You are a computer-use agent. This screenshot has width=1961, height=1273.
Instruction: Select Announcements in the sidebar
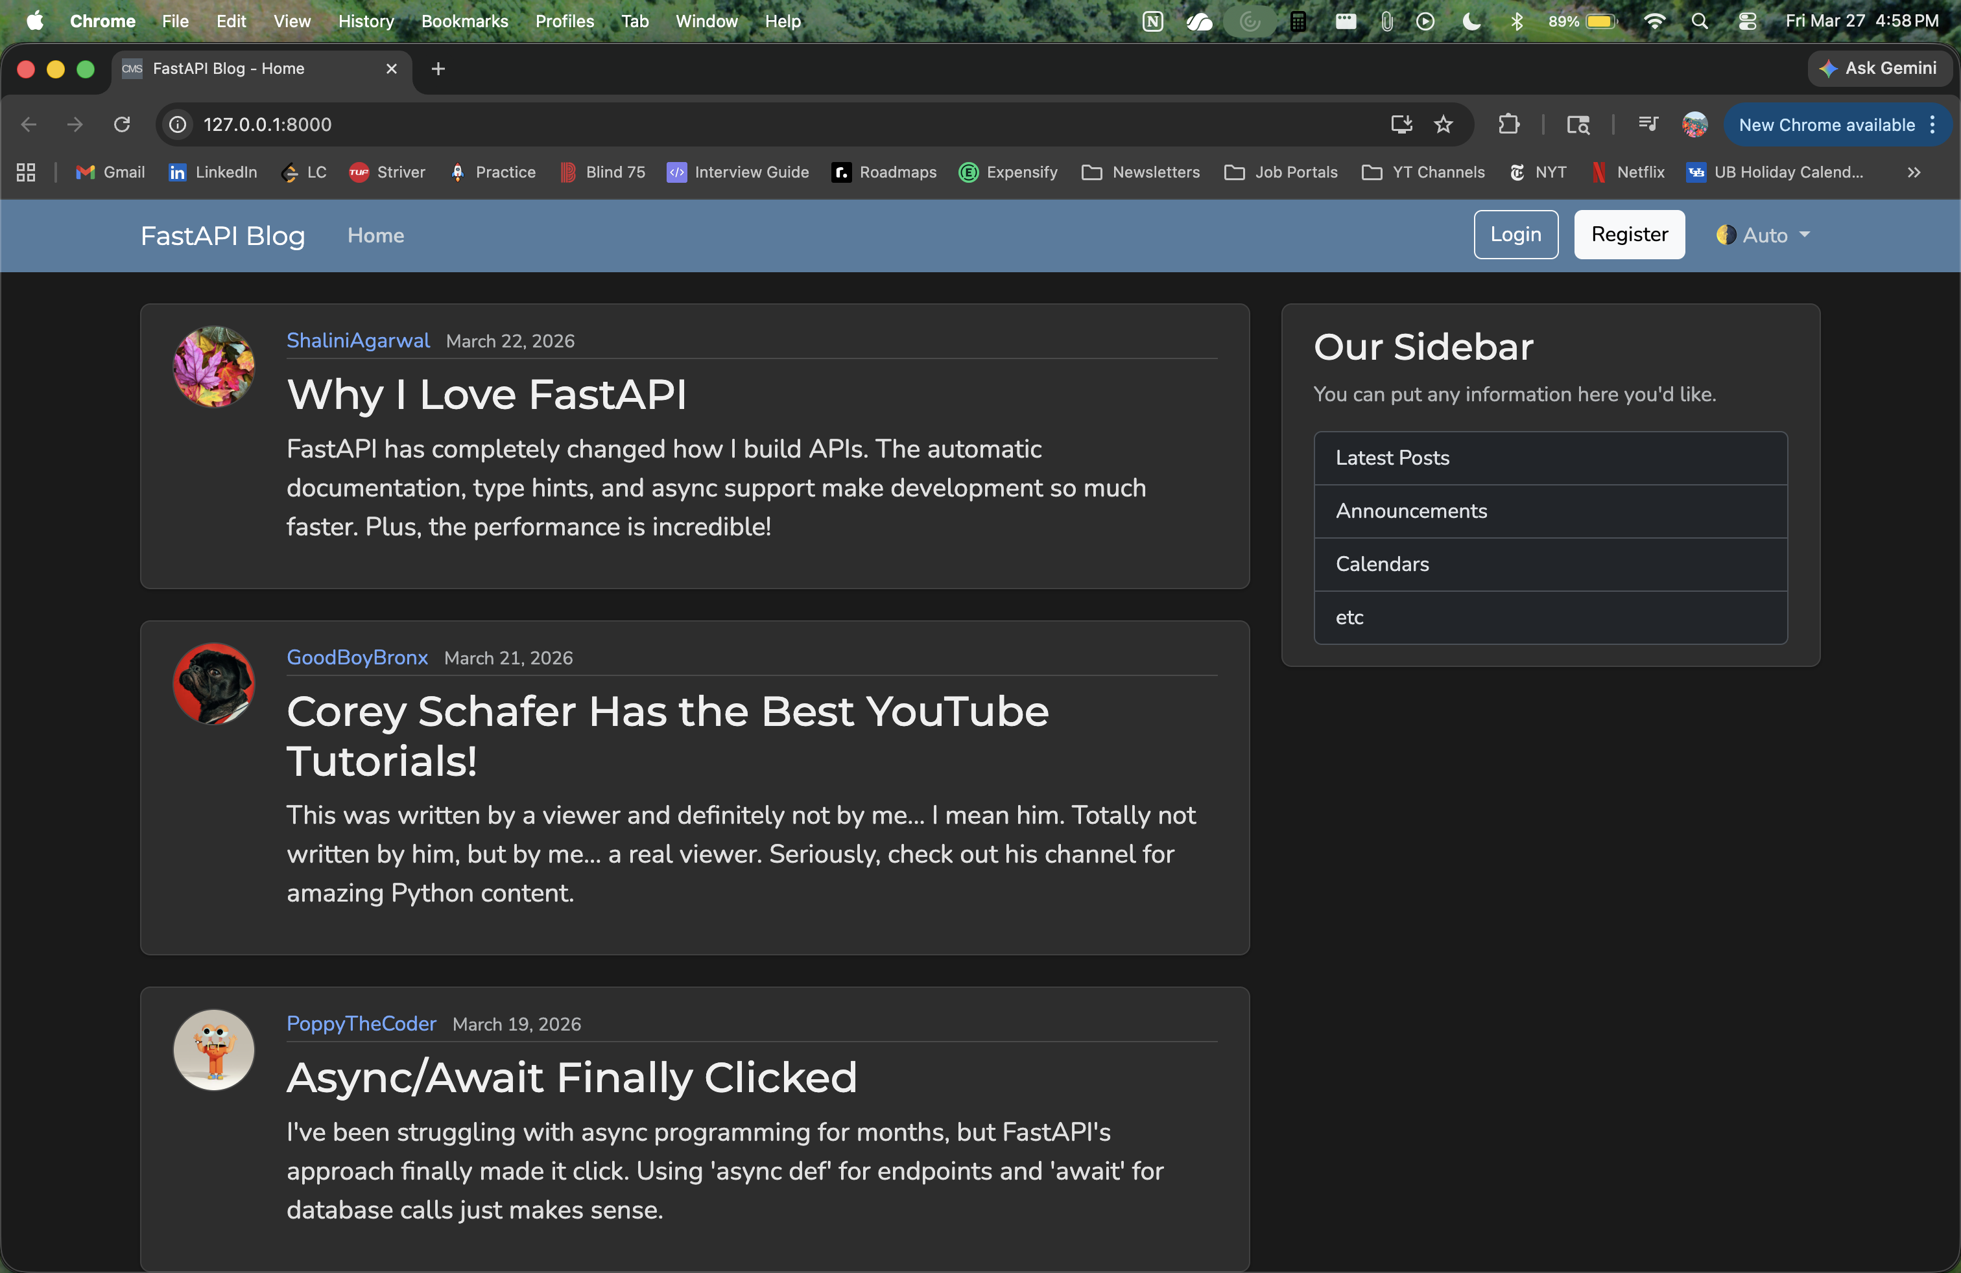[x=1551, y=511]
